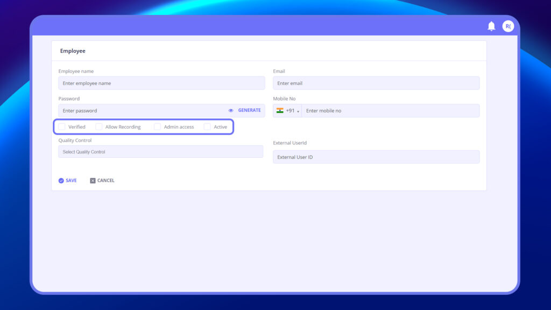Toggle the Active checkbox
The width and height of the screenshot is (551, 310).
click(207, 127)
